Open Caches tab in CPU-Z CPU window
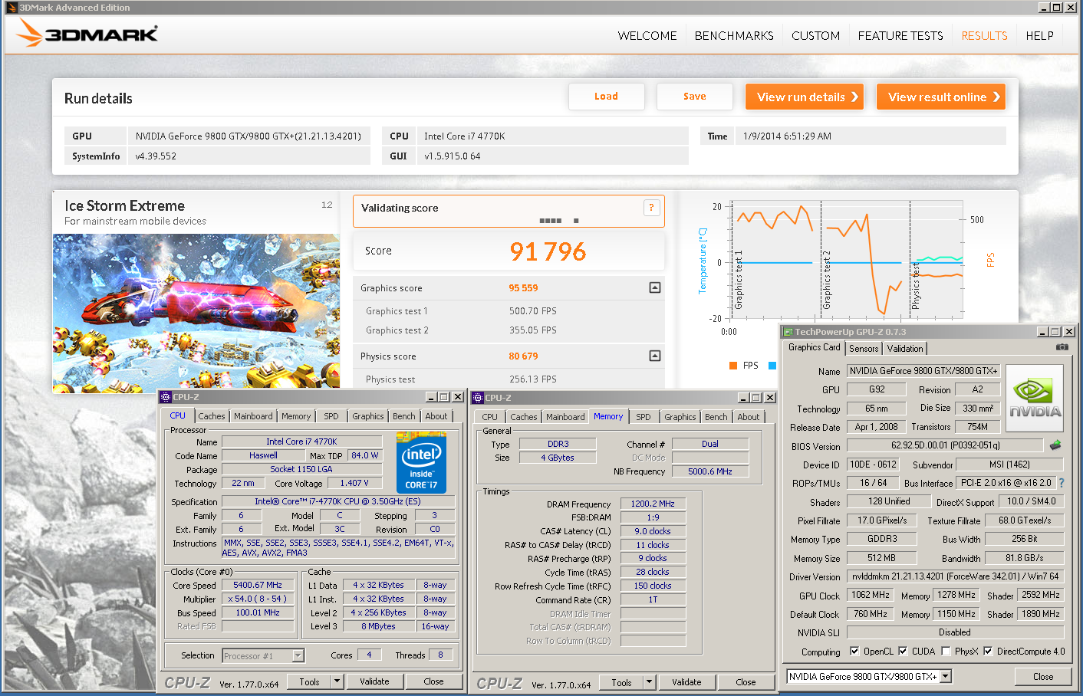The image size is (1083, 696). tap(212, 416)
